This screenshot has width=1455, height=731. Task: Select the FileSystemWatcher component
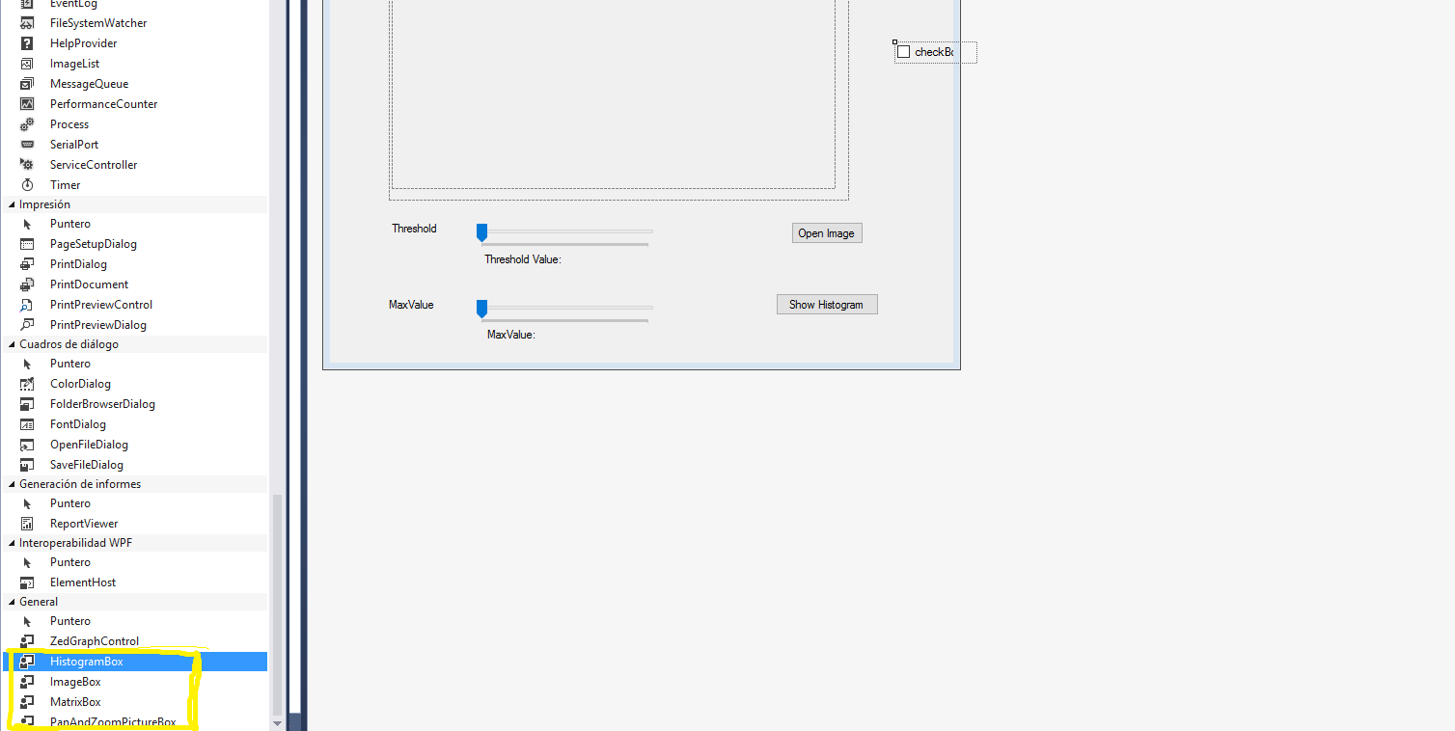(x=98, y=22)
